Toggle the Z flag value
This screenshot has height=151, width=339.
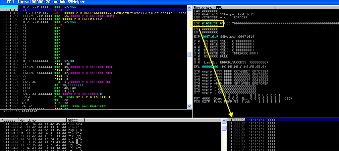[x=199, y=50]
